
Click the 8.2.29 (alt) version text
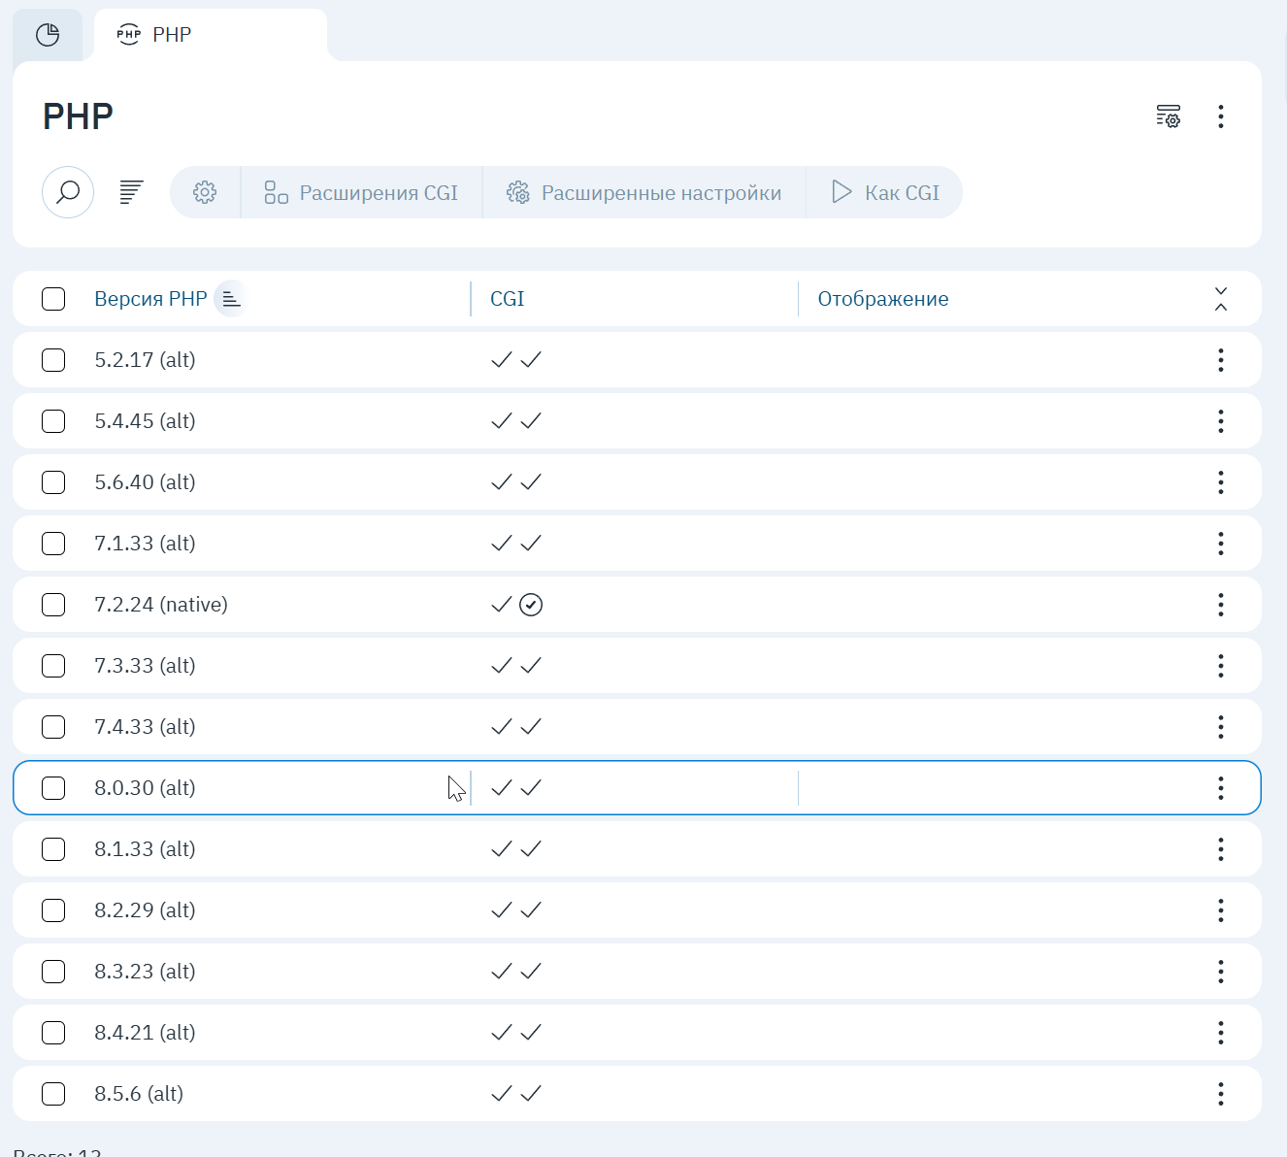pos(145,910)
